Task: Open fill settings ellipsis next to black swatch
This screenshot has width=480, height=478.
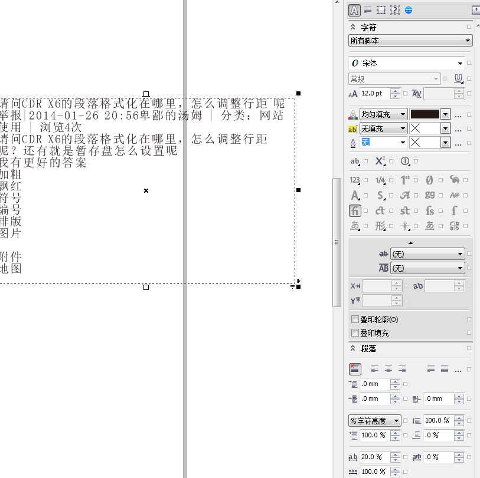Action: [x=458, y=116]
